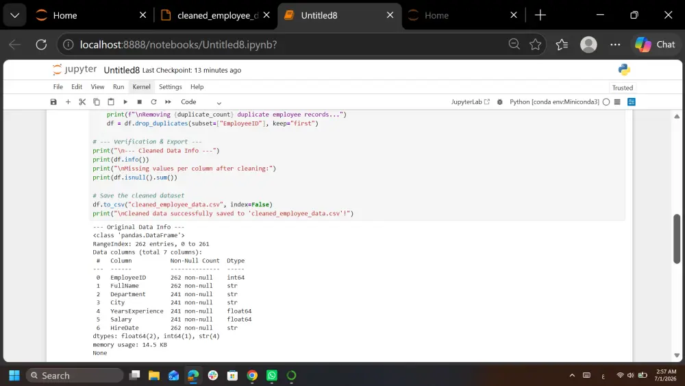
Task: Save the notebook with the floppy disk icon
Action: tap(53, 102)
